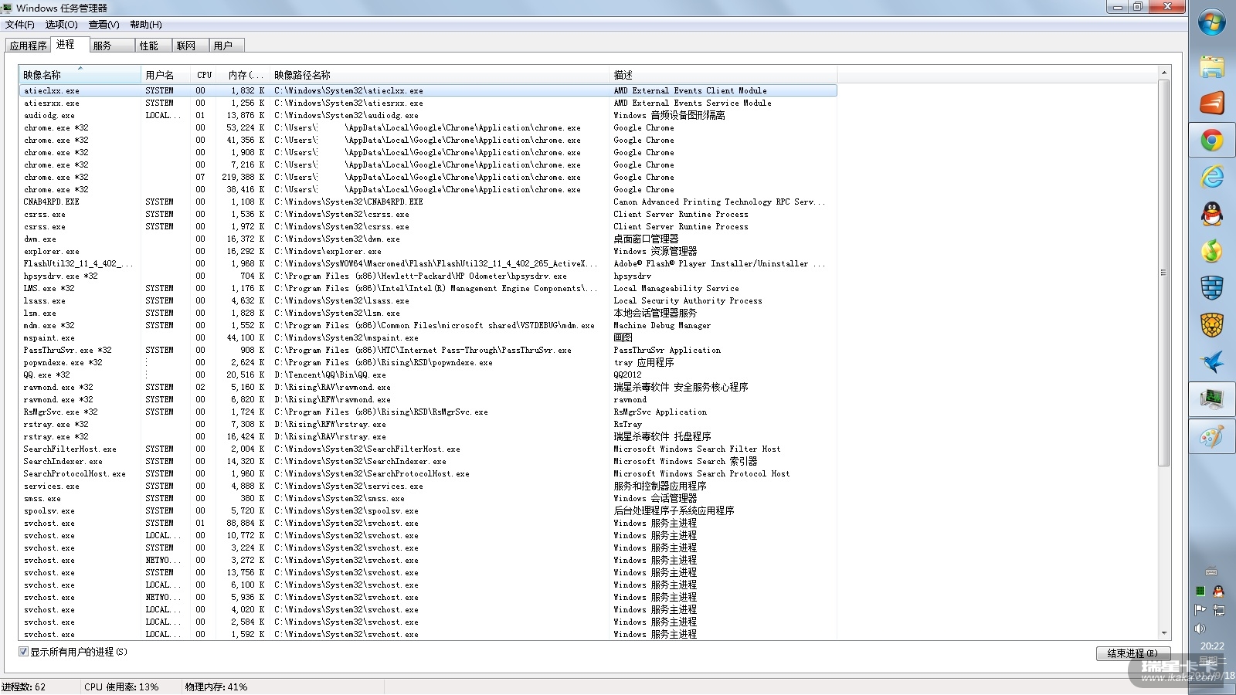Click the network tray icon
The width and height of the screenshot is (1236, 695).
(x=1218, y=610)
